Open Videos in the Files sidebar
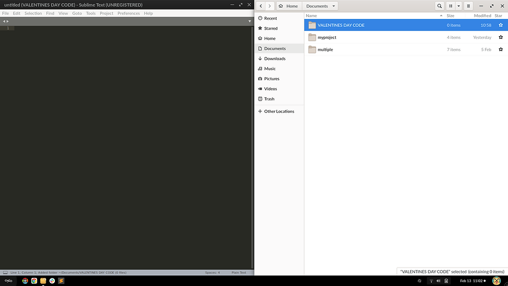508x286 pixels. [x=279, y=88]
